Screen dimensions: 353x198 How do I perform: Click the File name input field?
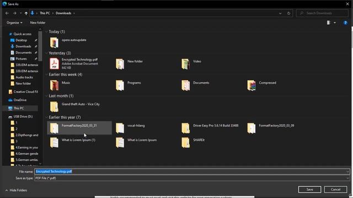point(190,172)
